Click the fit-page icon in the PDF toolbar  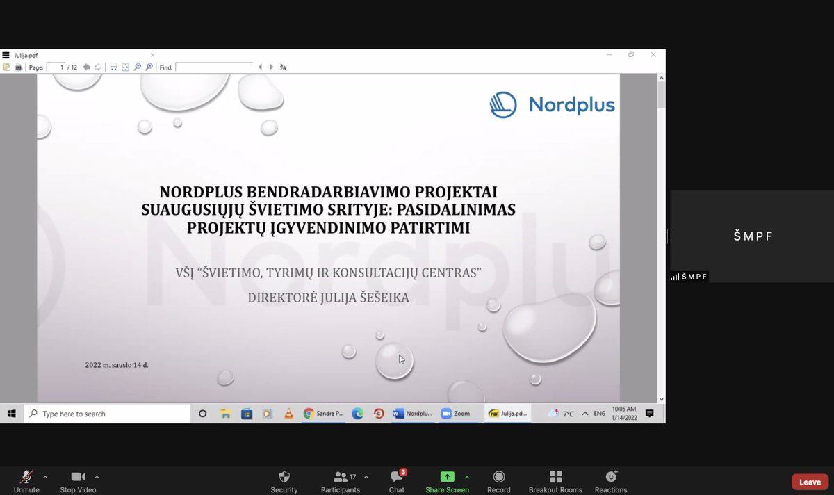pyautogui.click(x=125, y=67)
